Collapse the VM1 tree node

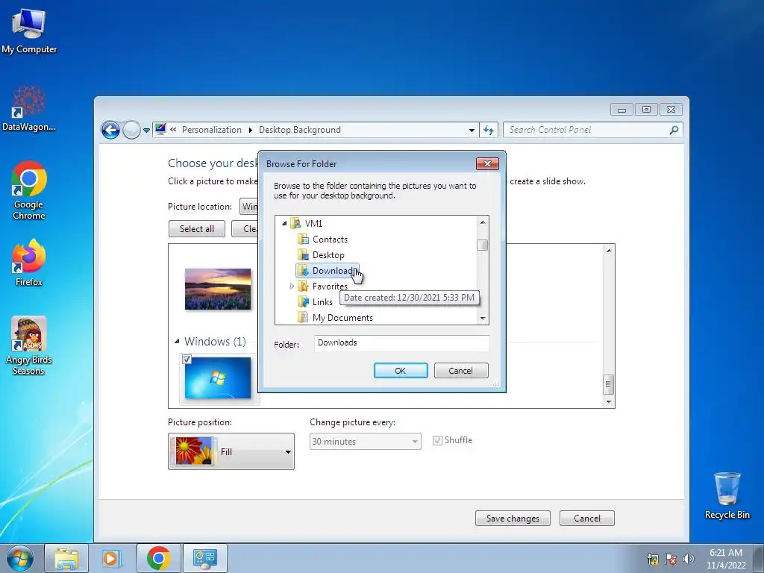(284, 223)
